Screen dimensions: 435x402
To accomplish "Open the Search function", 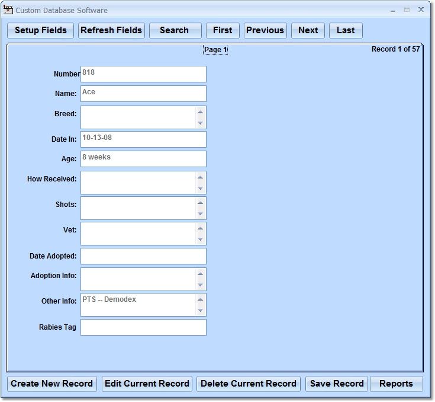I will [x=174, y=30].
